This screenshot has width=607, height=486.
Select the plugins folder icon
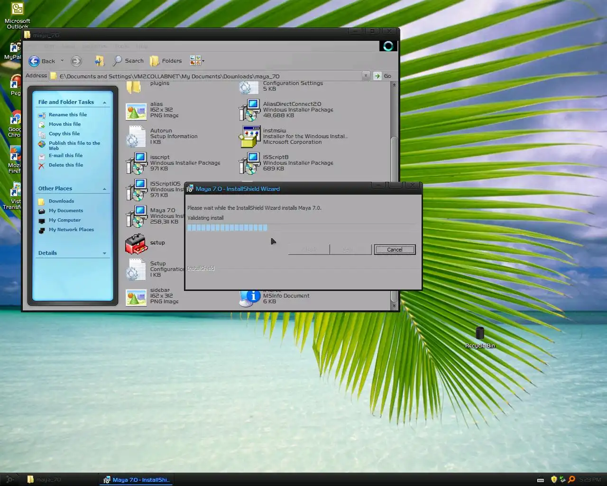pyautogui.click(x=134, y=87)
